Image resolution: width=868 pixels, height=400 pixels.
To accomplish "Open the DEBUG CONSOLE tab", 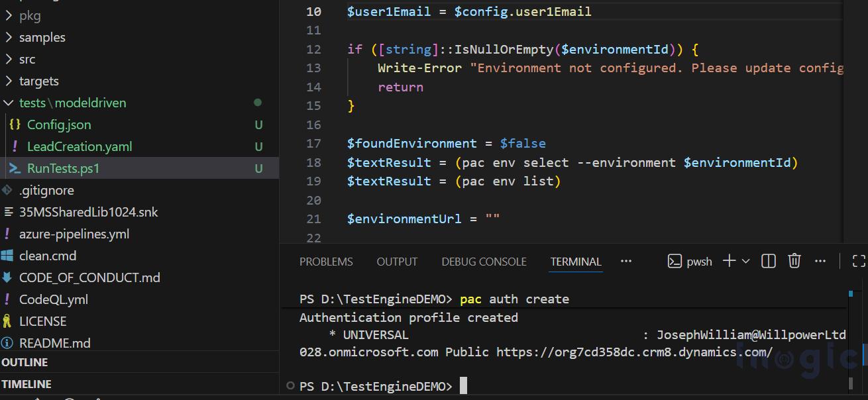I will pyautogui.click(x=483, y=261).
